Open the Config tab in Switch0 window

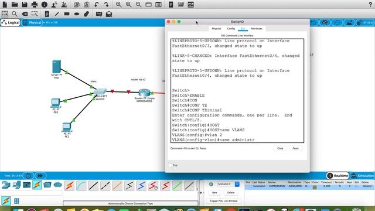click(231, 29)
